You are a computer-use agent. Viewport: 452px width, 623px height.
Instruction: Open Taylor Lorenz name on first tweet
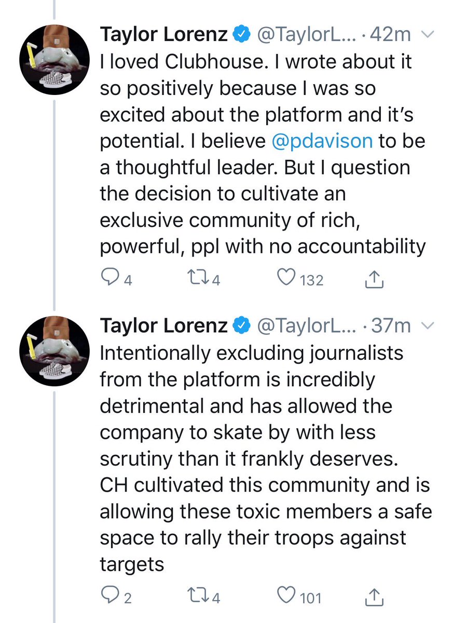pos(164,35)
